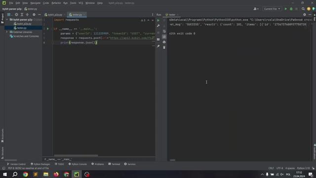Open the tester tab in Run panel
Screen dimensions: 316x178
click(x=172, y=15)
